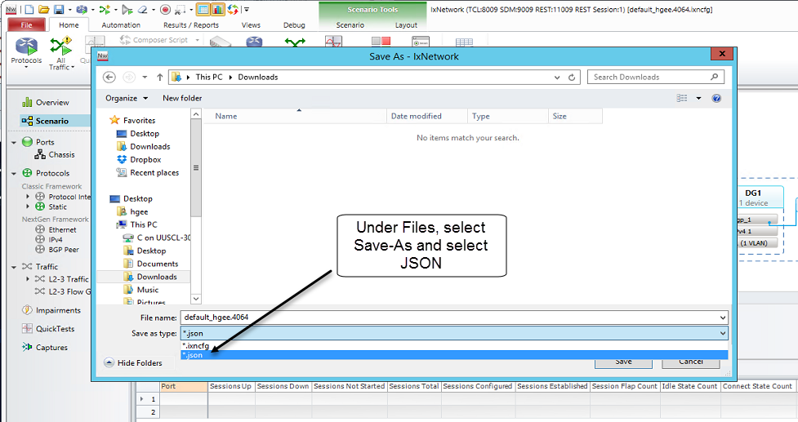Viewport: 798px width, 422px height.
Task: Click the Save disk icon in quick access toolbar
Action: tap(58, 9)
